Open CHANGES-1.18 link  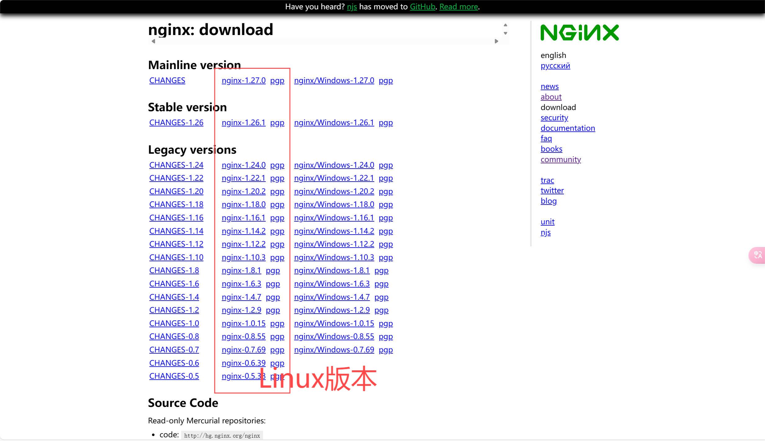[176, 205]
